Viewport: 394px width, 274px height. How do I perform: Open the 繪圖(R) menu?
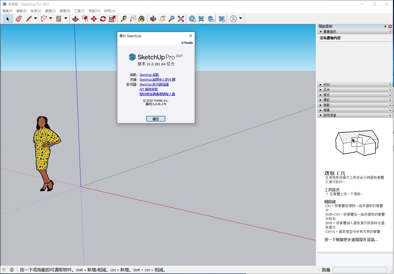[x=65, y=11]
